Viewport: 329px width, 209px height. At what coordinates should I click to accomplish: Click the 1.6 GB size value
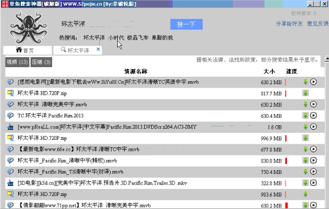click(274, 127)
